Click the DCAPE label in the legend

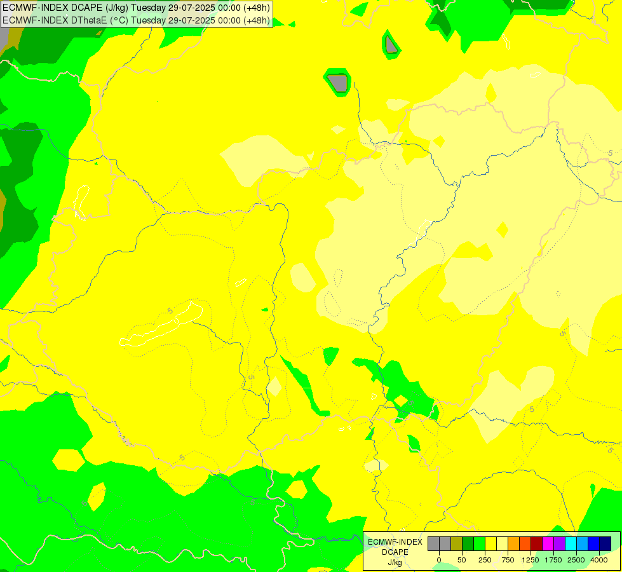coord(395,552)
